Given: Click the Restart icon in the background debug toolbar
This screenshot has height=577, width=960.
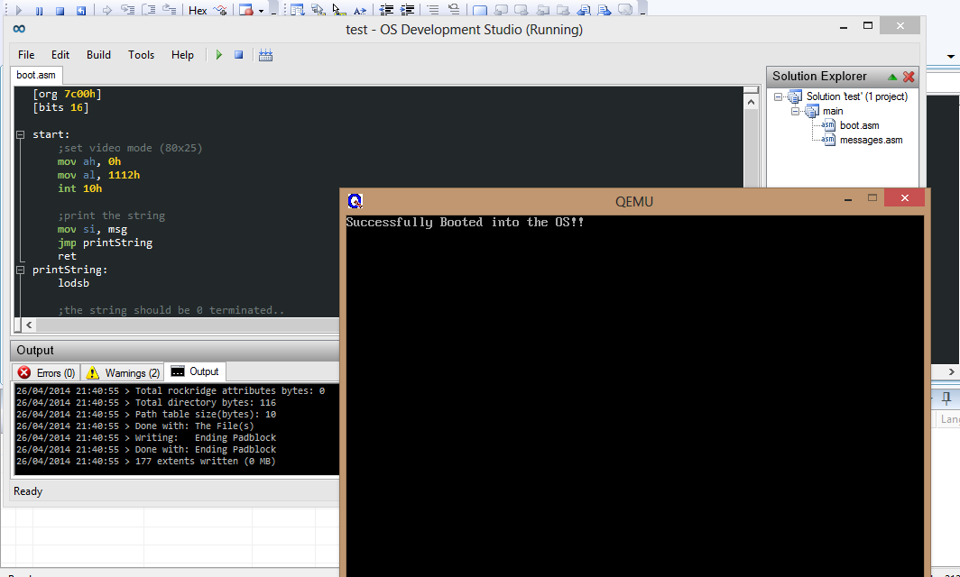Looking at the screenshot, I should click(x=81, y=11).
